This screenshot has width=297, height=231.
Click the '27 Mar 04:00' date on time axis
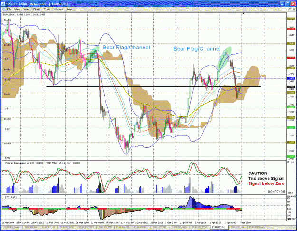97,223
